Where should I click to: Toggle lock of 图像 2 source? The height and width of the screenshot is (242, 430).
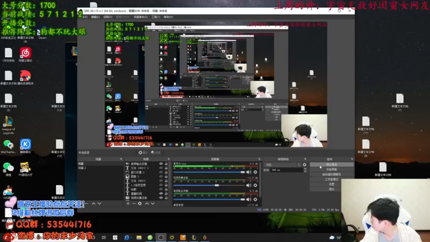(166, 176)
